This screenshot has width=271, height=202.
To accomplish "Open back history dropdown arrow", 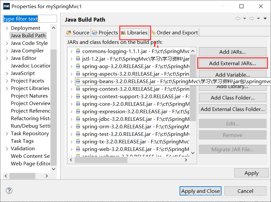I will pyautogui.click(x=244, y=18).
